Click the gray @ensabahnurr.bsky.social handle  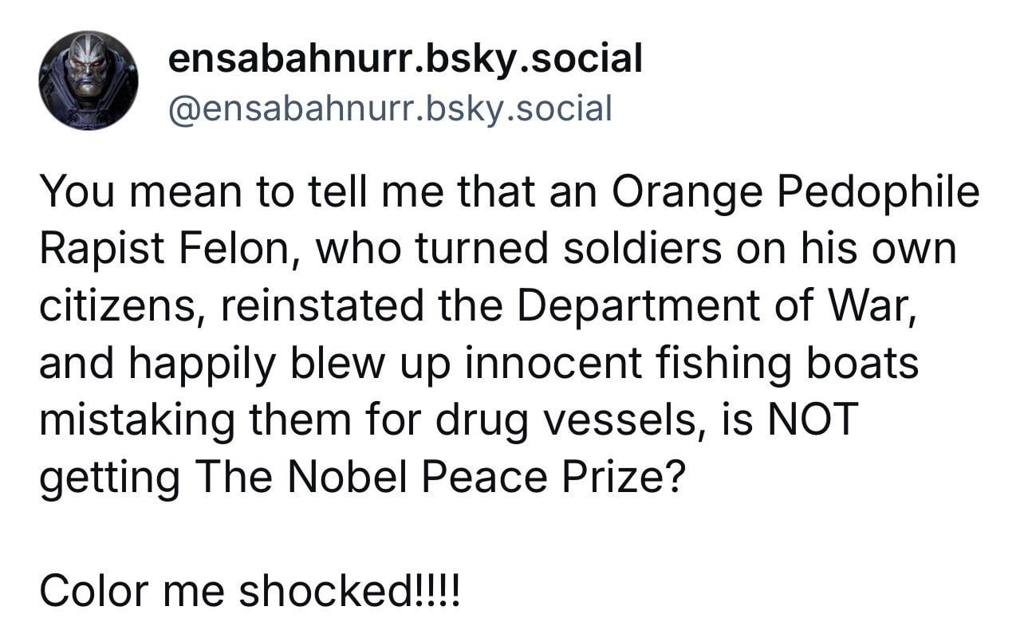388,108
